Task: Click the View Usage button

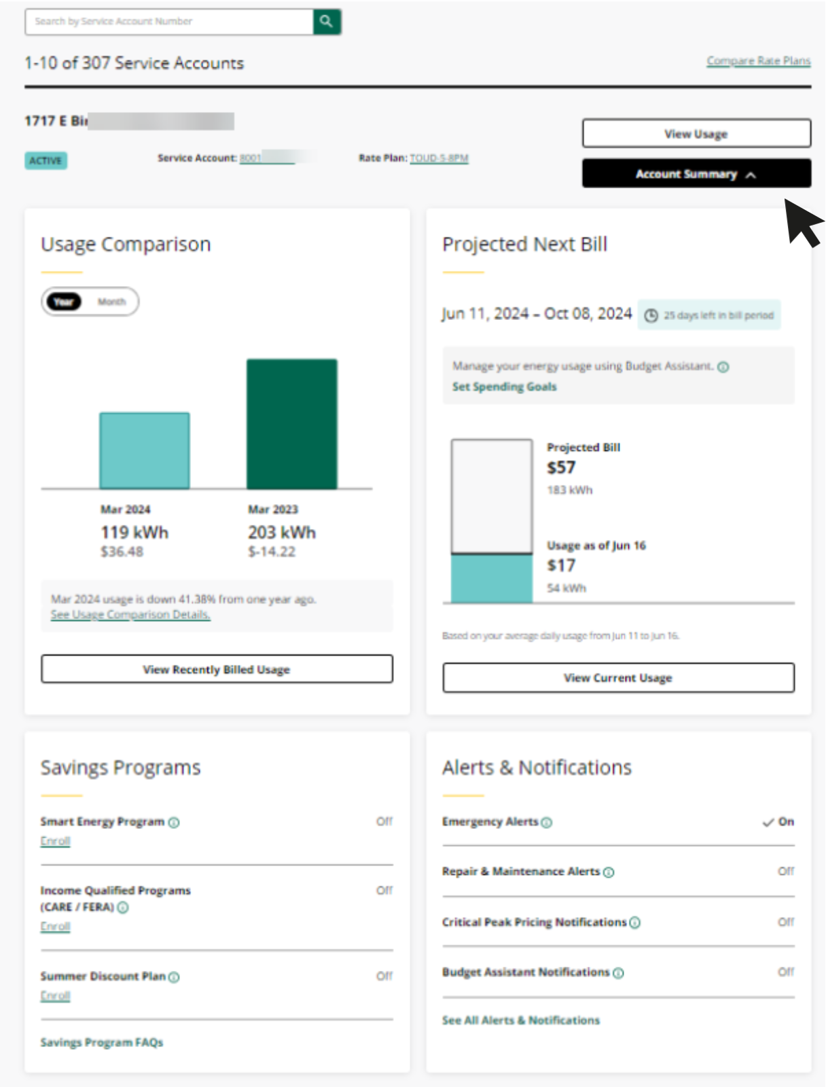Action: (x=696, y=134)
